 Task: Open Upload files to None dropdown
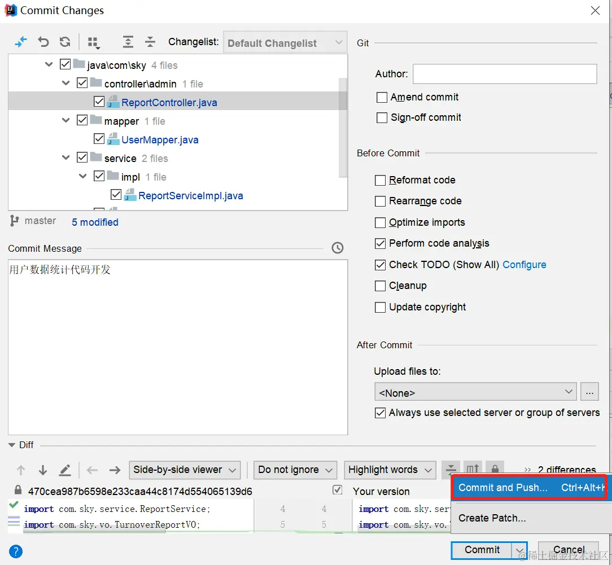475,392
